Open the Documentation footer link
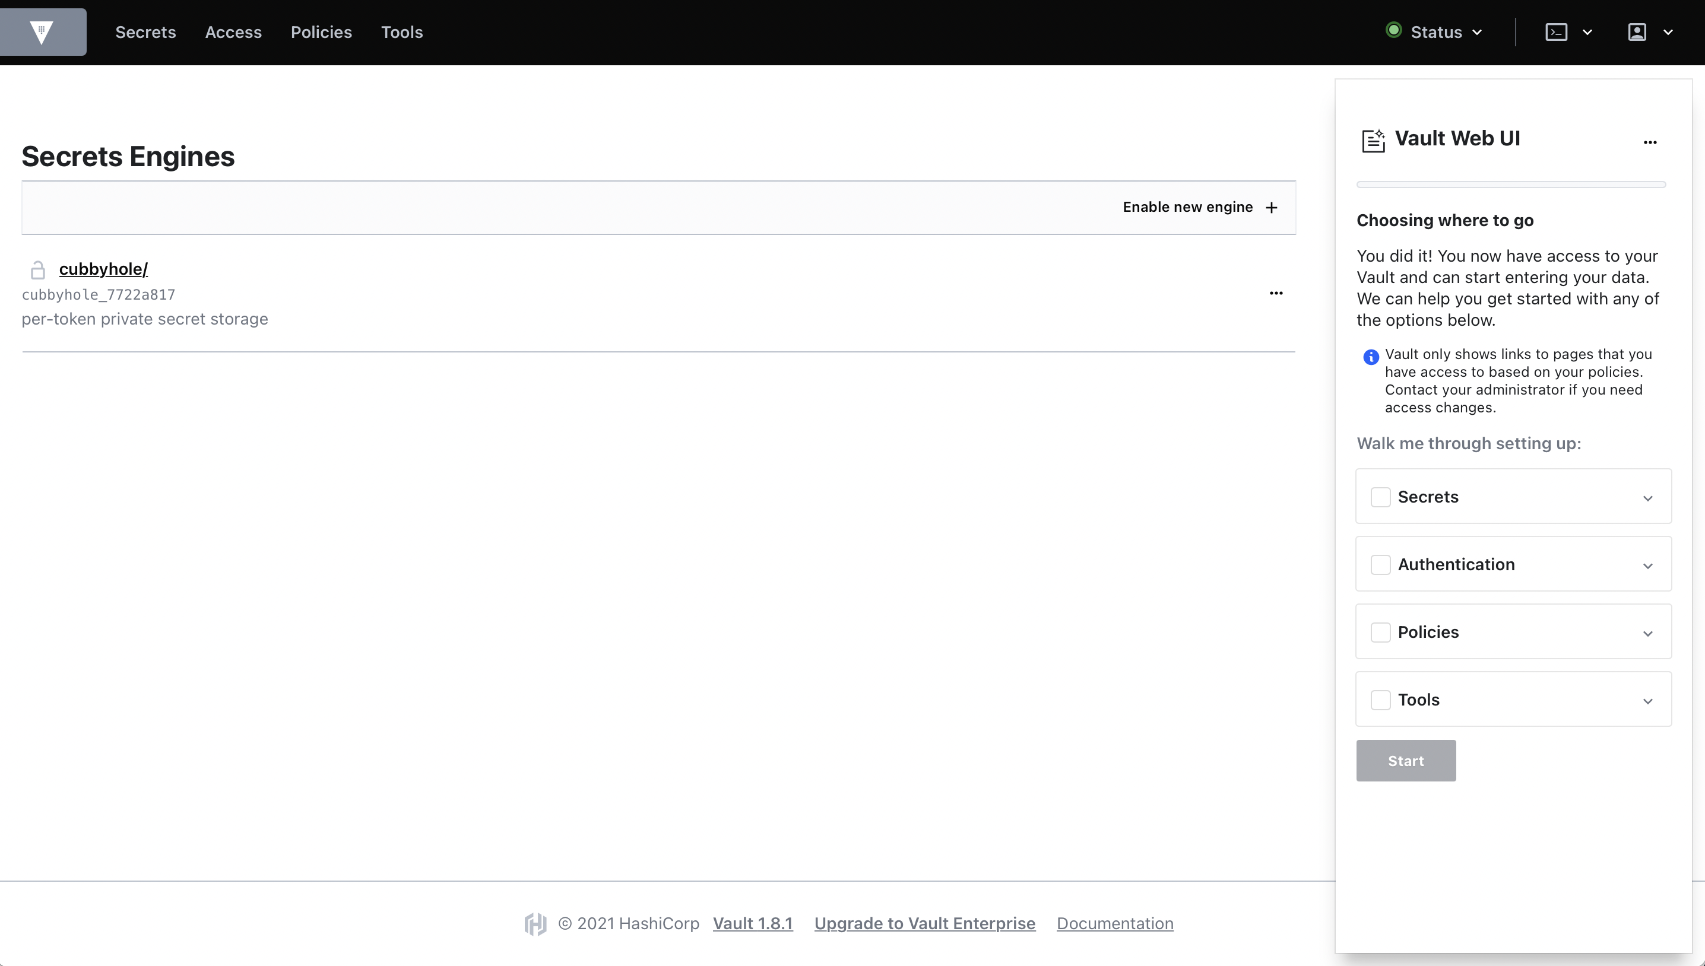1705x966 pixels. [x=1115, y=923]
